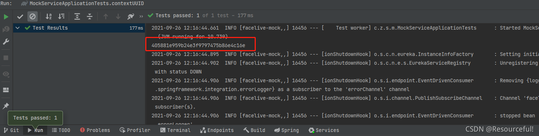Select MockServiceApplicationTests.contextUUID run tab
This screenshot has width=539, height=136.
point(82,3)
